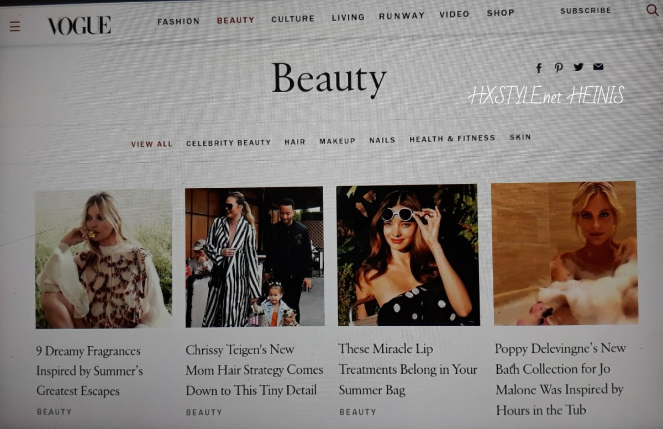Share page via Twitter icon
Viewport: 663px width, 429px height.
click(x=578, y=67)
